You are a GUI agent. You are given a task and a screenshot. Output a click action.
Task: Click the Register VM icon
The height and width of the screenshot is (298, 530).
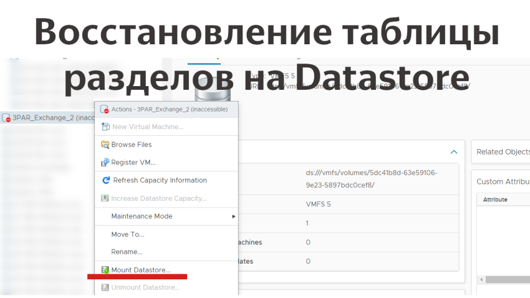[x=105, y=163]
